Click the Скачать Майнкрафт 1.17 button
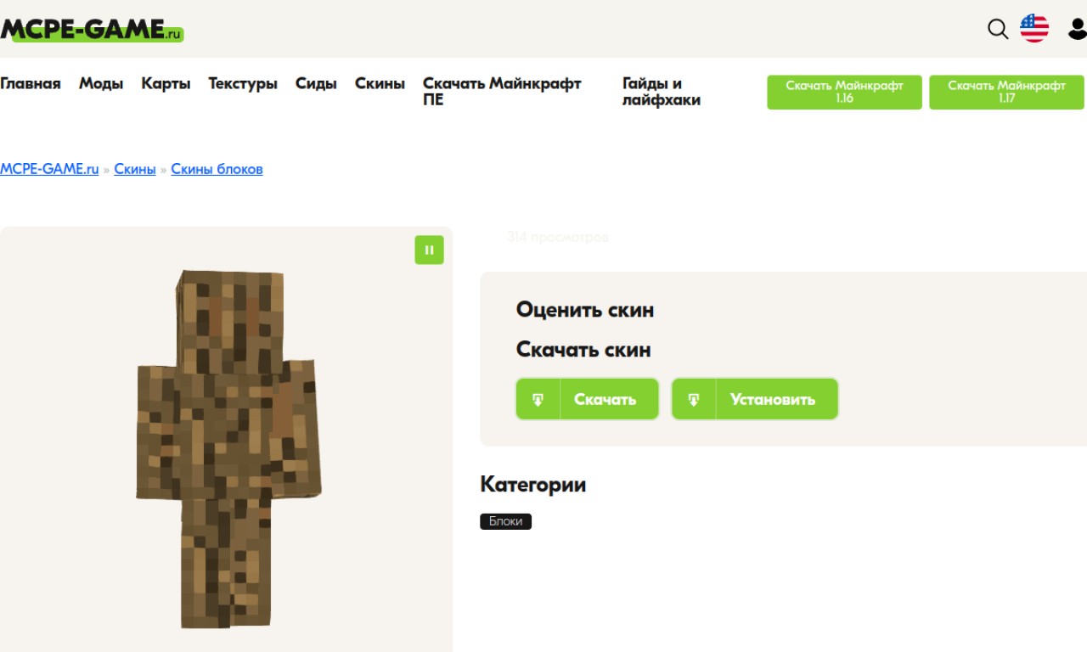This screenshot has width=1087, height=652. point(1006,92)
